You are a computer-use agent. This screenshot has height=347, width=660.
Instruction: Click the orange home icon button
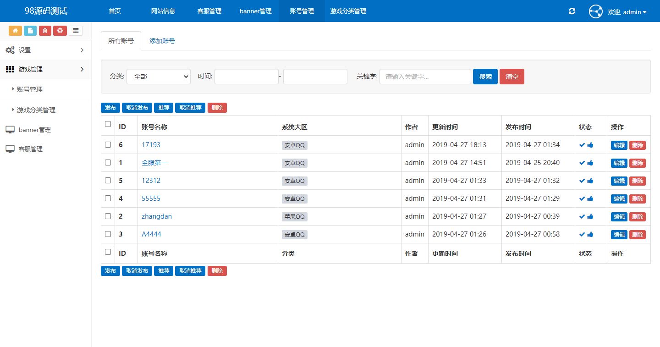(15, 31)
